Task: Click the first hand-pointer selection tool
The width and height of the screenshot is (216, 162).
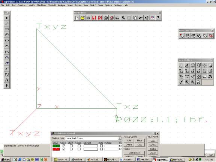Action: click(182, 36)
